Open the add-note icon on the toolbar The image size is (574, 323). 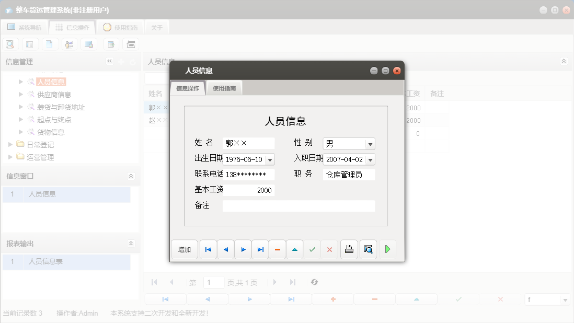111,44
